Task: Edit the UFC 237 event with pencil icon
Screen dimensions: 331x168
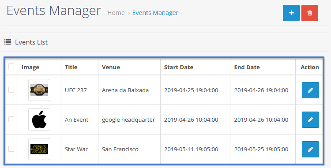Action: click(x=310, y=90)
